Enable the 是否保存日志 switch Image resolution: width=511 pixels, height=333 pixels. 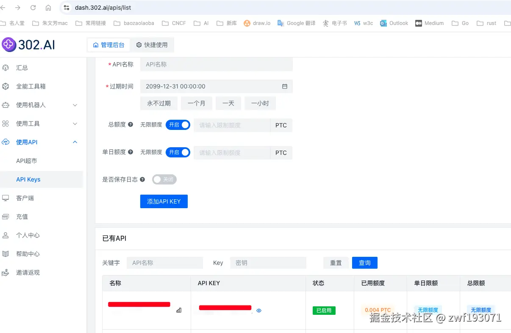(164, 179)
